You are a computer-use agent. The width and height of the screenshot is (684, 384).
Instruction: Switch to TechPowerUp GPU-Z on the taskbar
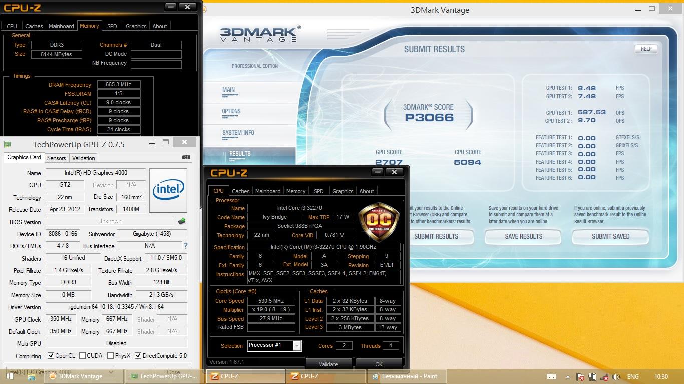164,376
